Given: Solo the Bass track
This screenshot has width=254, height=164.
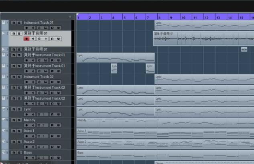Looking at the screenshot, I should (x=19, y=153).
